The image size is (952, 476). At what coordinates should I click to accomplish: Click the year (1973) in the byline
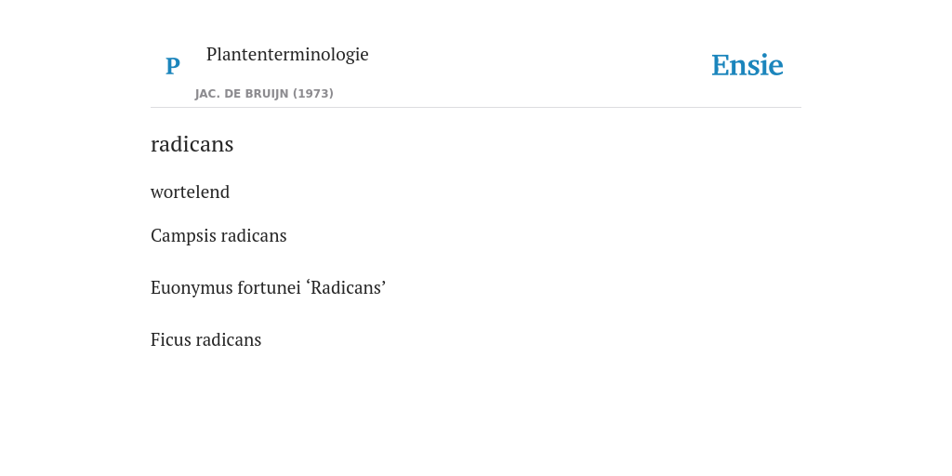313,94
